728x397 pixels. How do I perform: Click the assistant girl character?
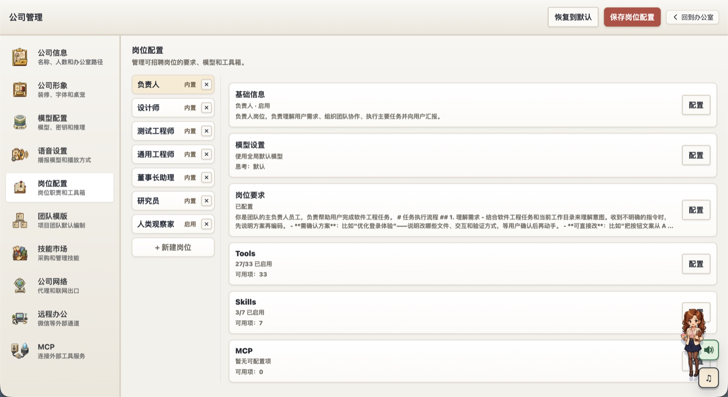point(692,342)
